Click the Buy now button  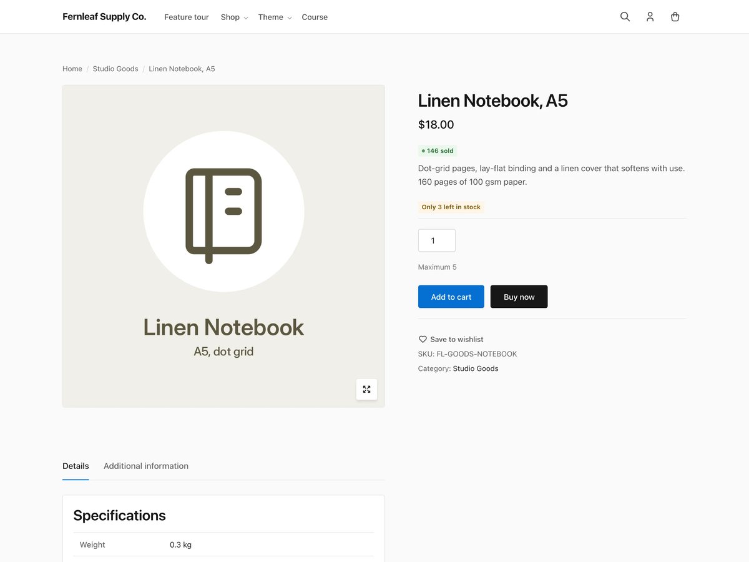(519, 297)
